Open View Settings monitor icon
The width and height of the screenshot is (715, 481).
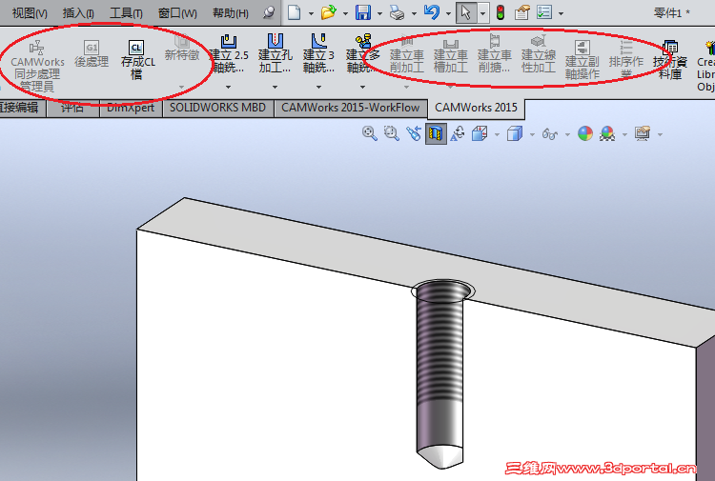643,133
